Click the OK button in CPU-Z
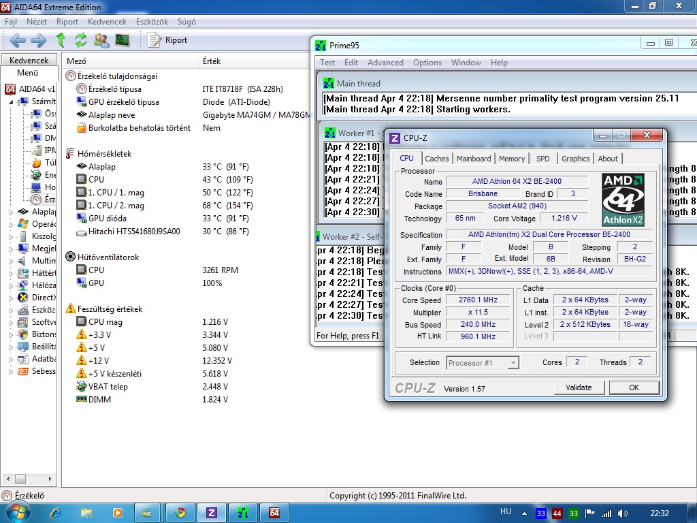 click(x=634, y=387)
